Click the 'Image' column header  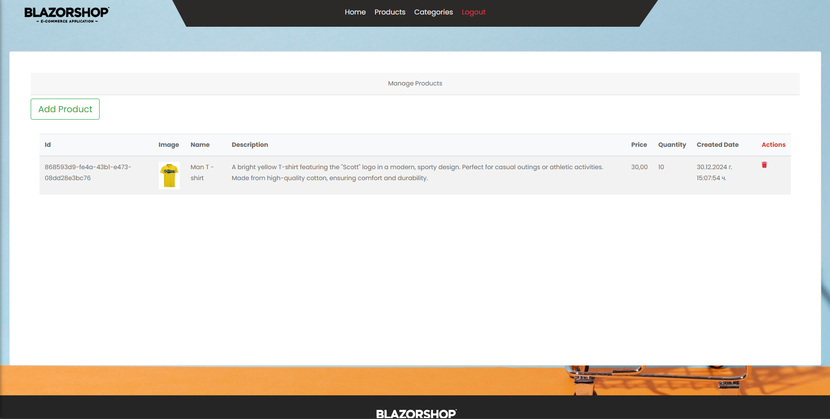[x=168, y=145]
